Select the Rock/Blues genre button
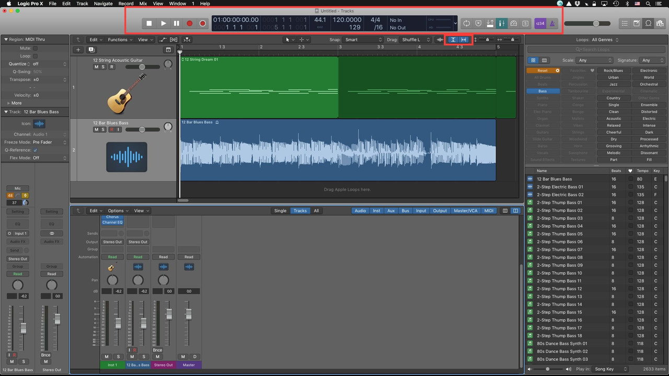Image resolution: width=669 pixels, height=376 pixels. click(613, 70)
